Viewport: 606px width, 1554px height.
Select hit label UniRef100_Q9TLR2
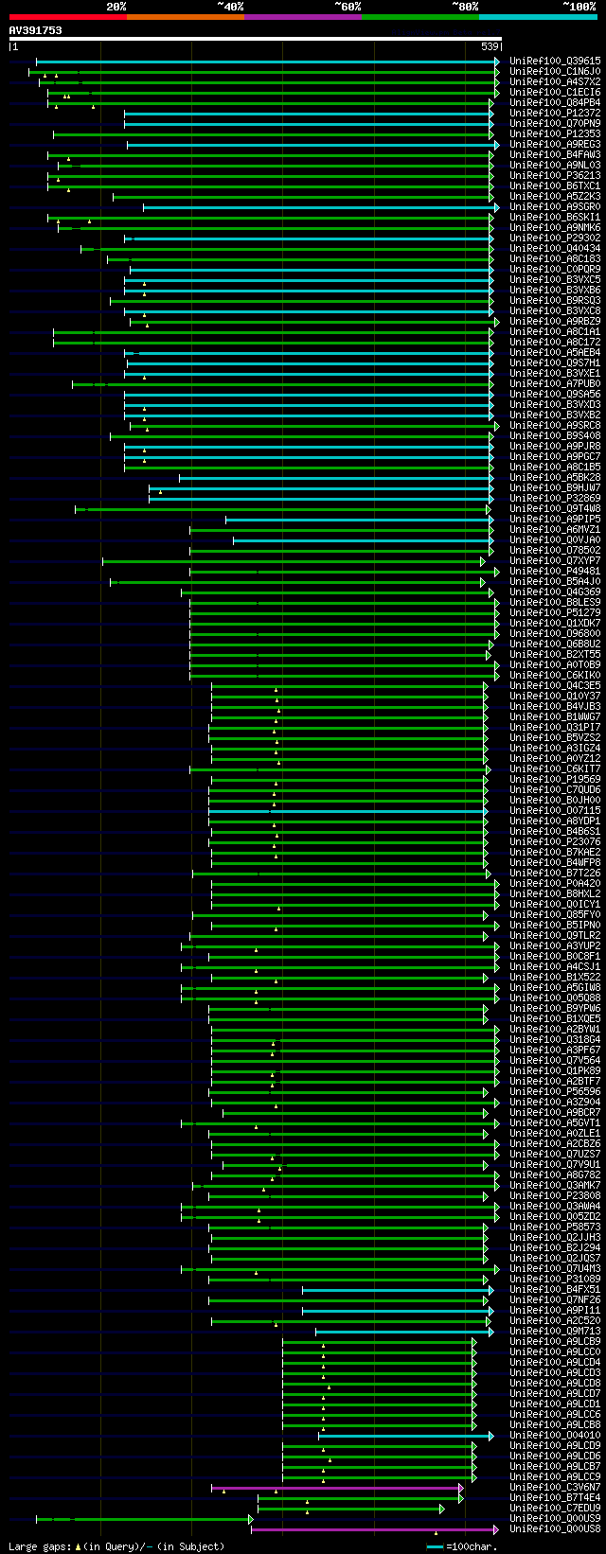(555, 935)
